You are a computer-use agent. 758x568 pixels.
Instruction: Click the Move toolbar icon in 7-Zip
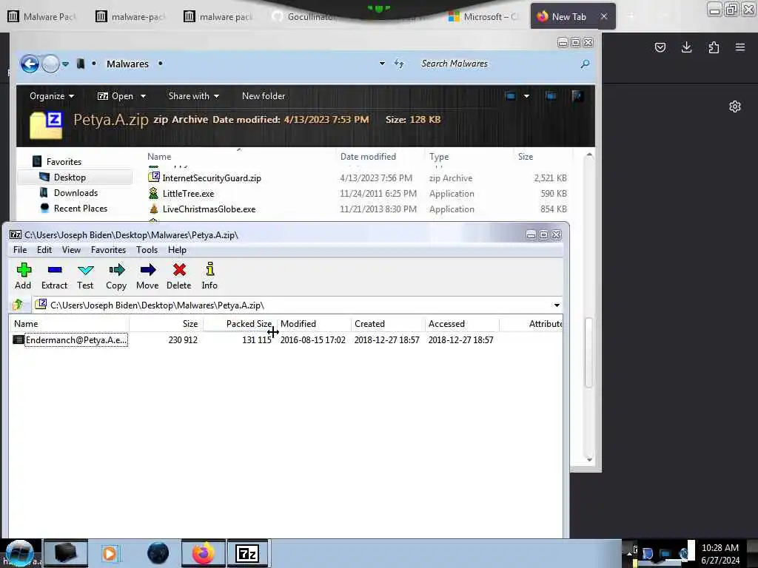coord(147,277)
